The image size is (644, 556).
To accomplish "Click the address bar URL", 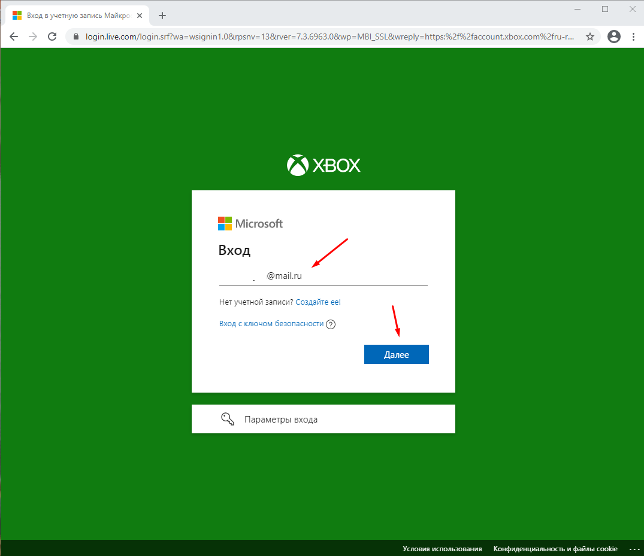I will click(330, 37).
